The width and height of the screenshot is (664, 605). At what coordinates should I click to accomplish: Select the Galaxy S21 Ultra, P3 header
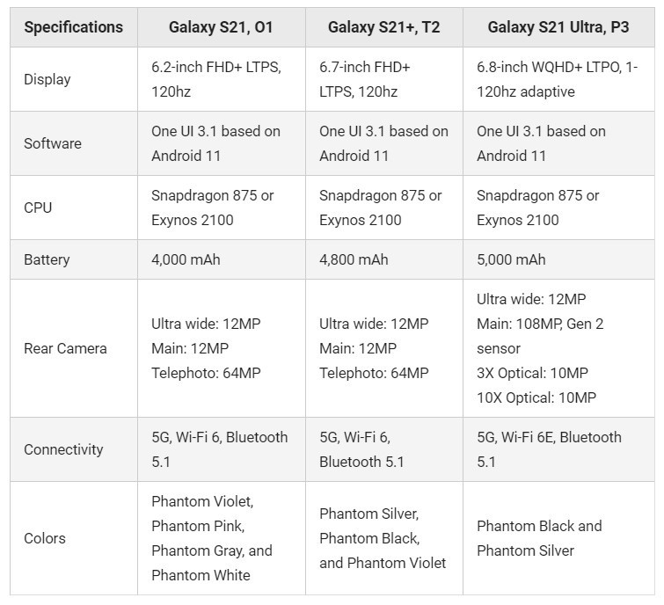point(558,27)
